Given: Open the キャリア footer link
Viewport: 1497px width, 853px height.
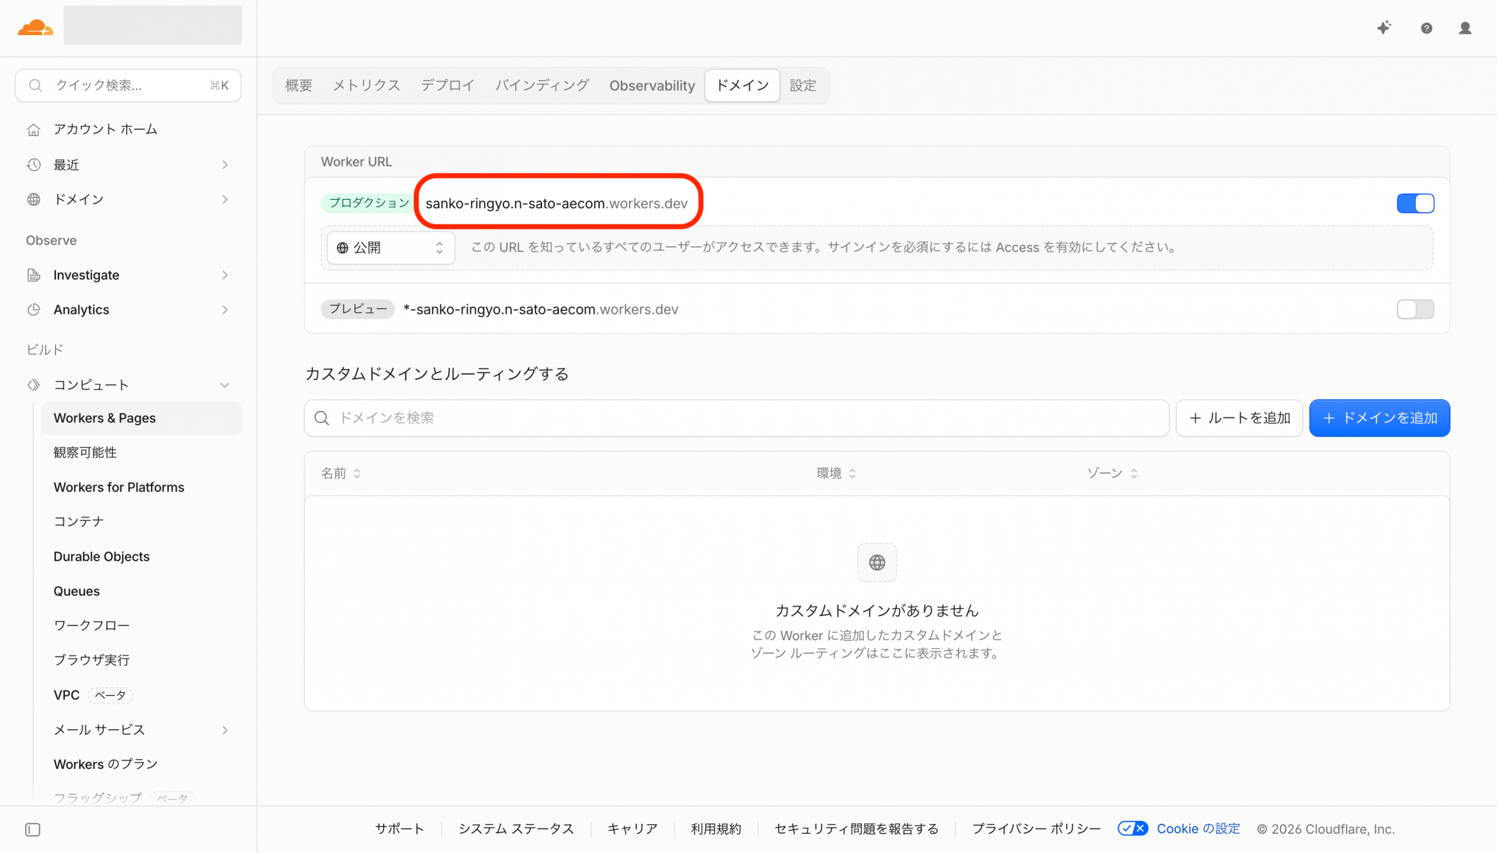Looking at the screenshot, I should (x=632, y=828).
